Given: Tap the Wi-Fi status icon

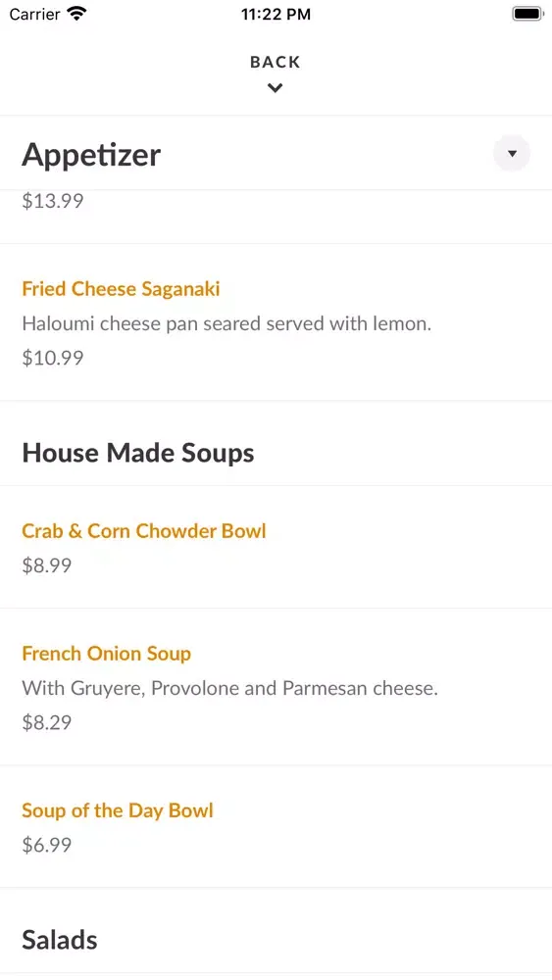Looking at the screenshot, I should [x=76, y=14].
